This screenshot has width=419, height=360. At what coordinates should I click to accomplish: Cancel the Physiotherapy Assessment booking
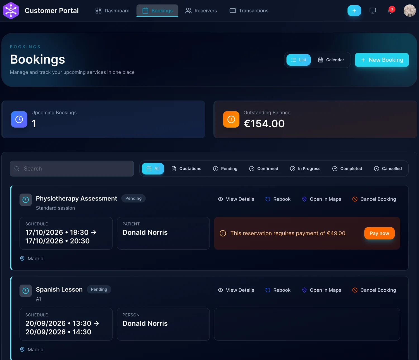pos(374,199)
